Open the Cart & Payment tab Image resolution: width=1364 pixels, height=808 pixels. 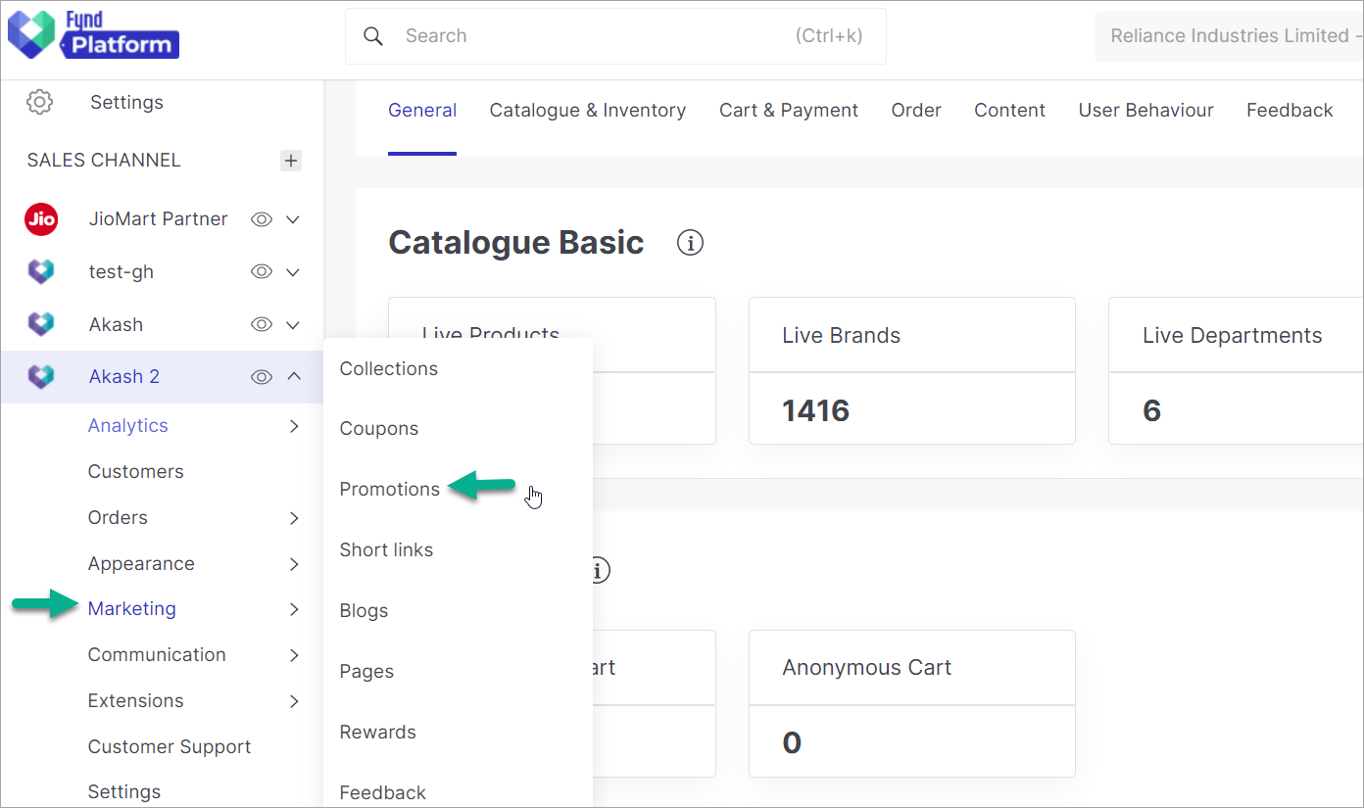click(x=789, y=111)
